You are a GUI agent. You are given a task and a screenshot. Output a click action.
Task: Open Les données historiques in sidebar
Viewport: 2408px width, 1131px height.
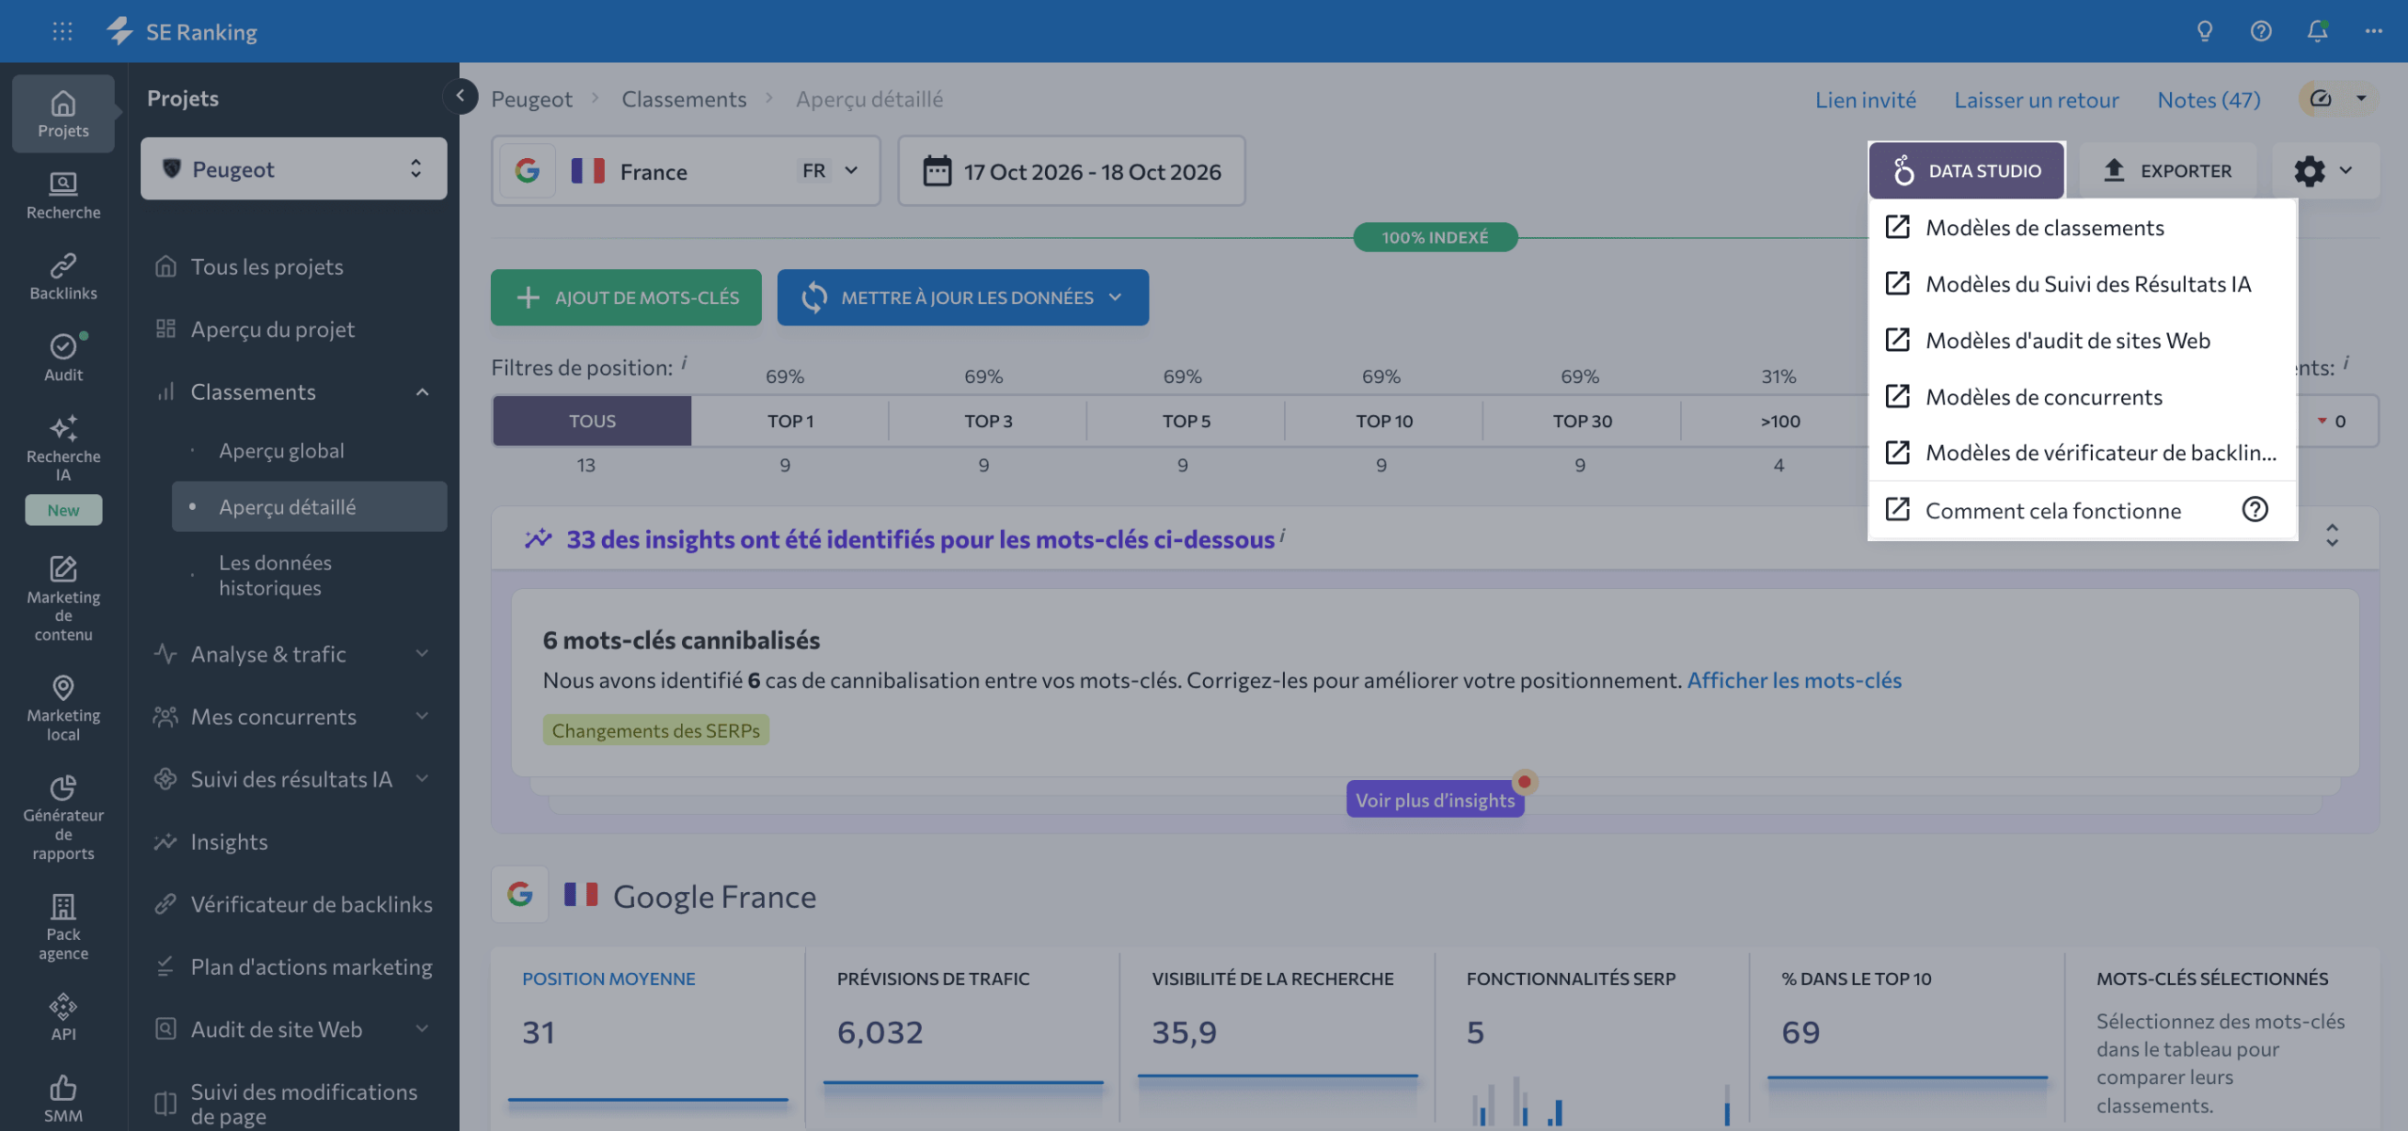(x=275, y=575)
